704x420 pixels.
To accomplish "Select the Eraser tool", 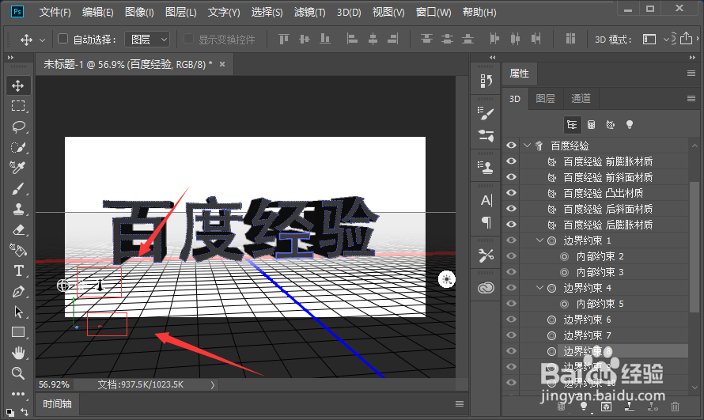I will (x=18, y=229).
